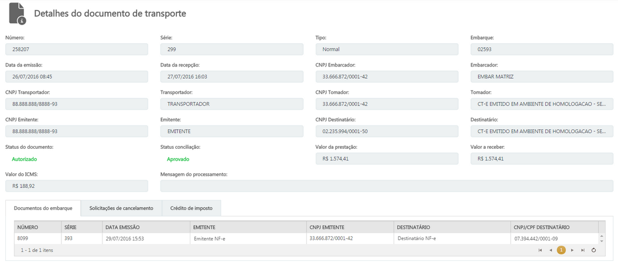The height and width of the screenshot is (265, 618).
Task: Select cell Emitente NF-e
Action: (248, 239)
